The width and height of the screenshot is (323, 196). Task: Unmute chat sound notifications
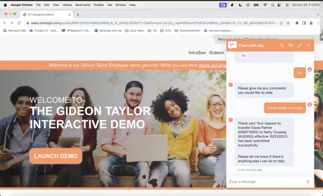pyautogui.click(x=291, y=45)
